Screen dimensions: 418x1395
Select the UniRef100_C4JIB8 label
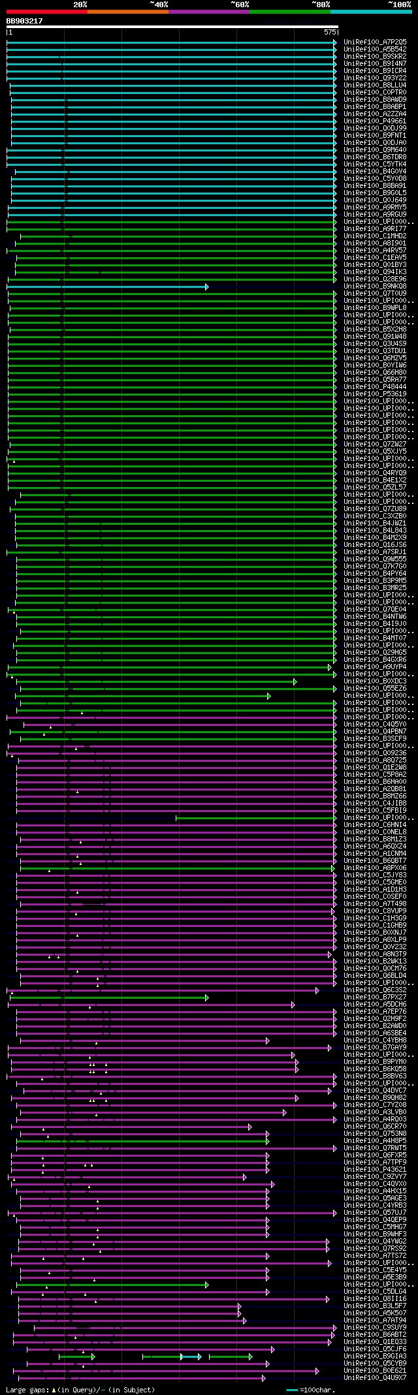click(375, 804)
